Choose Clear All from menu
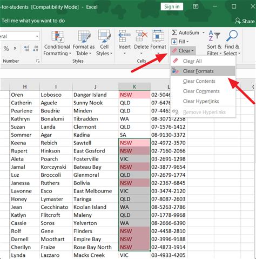Image resolution: width=256 pixels, height=259 pixels. click(203, 61)
